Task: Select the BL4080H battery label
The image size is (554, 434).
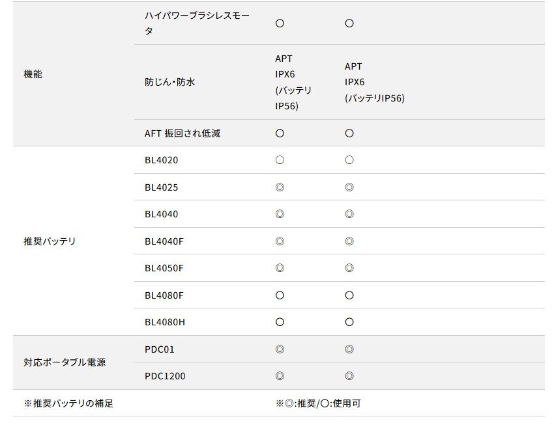Action: (x=164, y=322)
